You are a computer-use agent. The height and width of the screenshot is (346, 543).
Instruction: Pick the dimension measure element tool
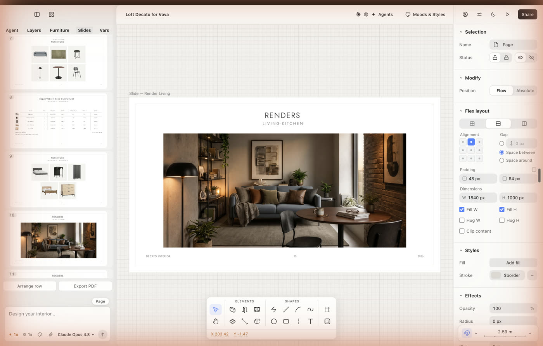click(x=245, y=321)
